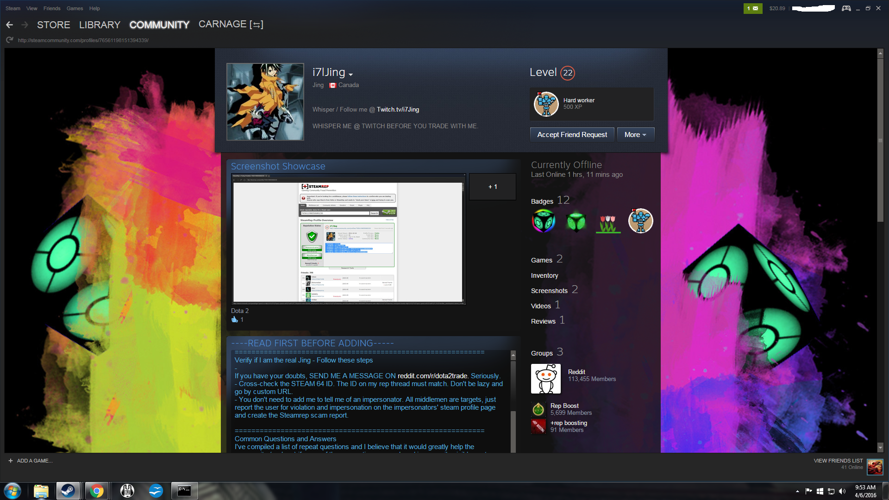Open Steam from the Windows taskbar
The image size is (889, 500).
click(x=68, y=491)
